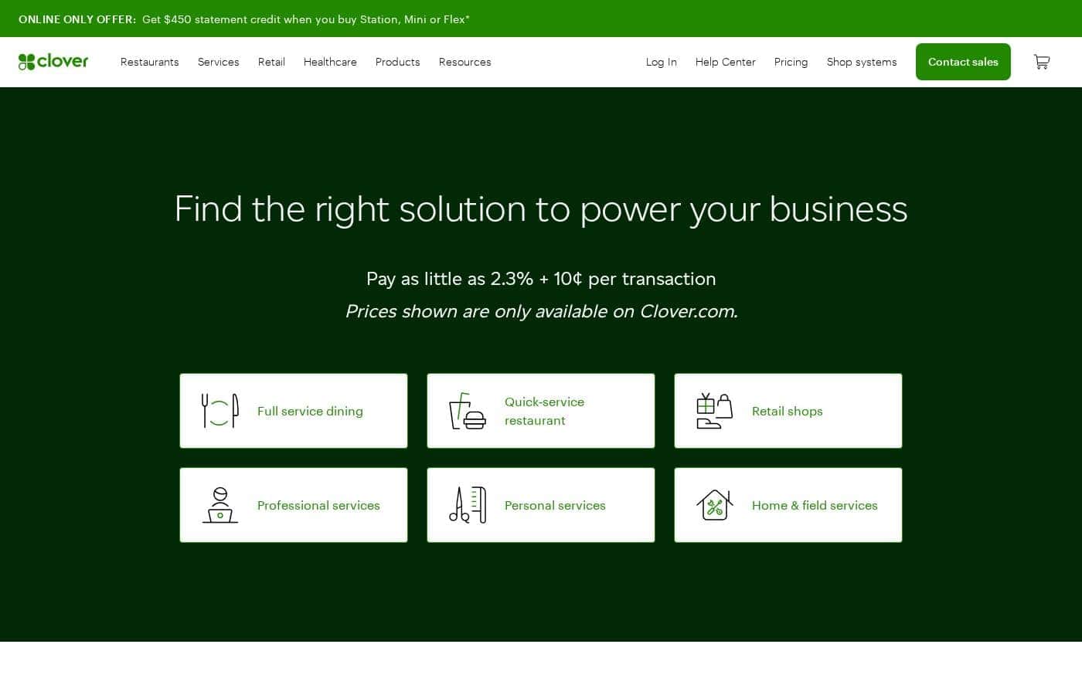Visit the Help Center

click(726, 62)
